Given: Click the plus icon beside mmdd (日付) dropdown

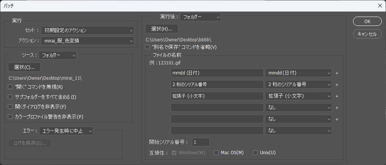Looking at the screenshot, I should click(337, 73).
